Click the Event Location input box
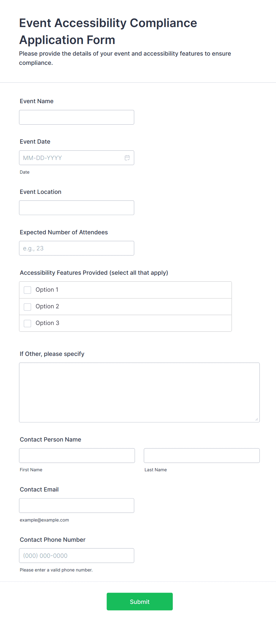This screenshot has height=625, width=276. [77, 208]
